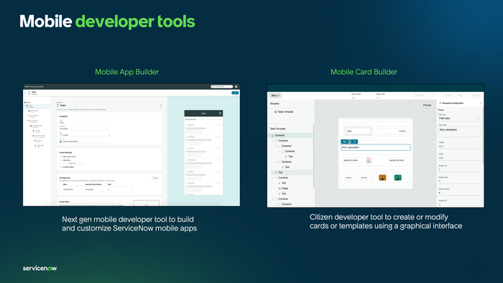Click the filter icon in phone preview header
The width and height of the screenshot is (503, 283).
pos(220,113)
